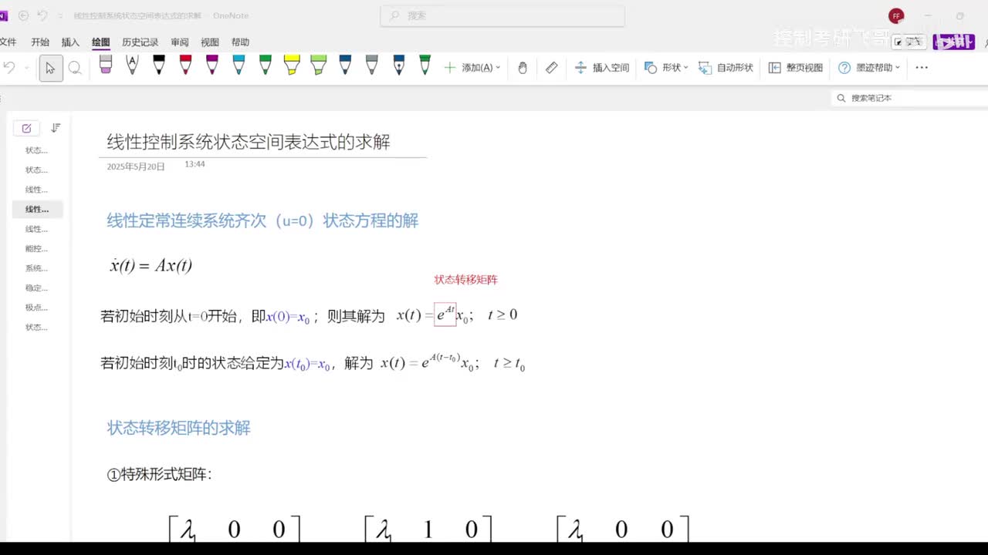Open the Shapes (形状) dropdown
988x555 pixels.
tap(666, 68)
